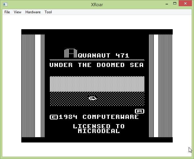Close the XRoar emulator window
194x159 pixels.
click(x=185, y=4)
